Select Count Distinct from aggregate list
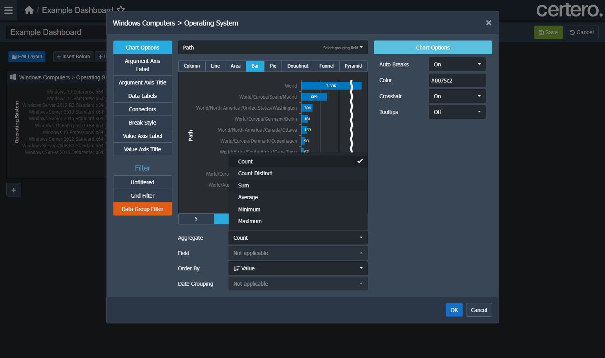Screen dimensions: 605x358 255,173
